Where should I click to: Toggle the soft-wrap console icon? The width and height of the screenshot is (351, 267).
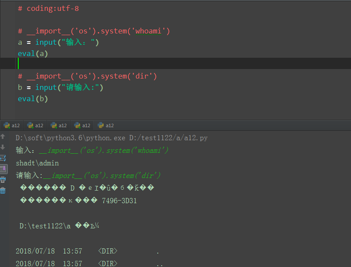[3, 158]
